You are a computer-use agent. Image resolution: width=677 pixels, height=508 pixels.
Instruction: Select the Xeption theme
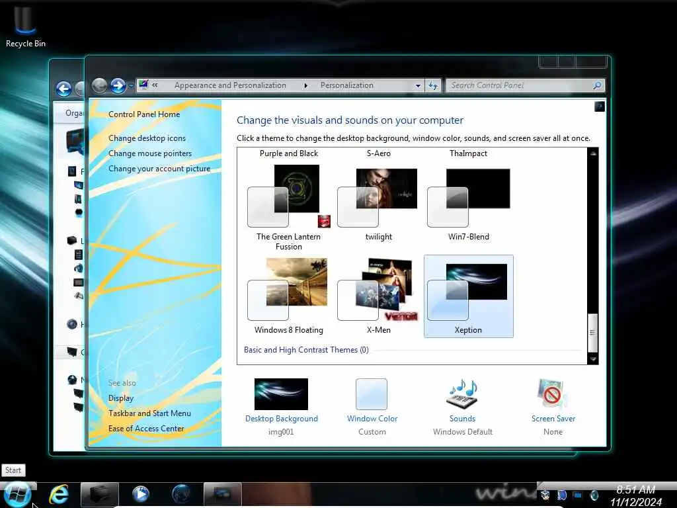click(469, 296)
